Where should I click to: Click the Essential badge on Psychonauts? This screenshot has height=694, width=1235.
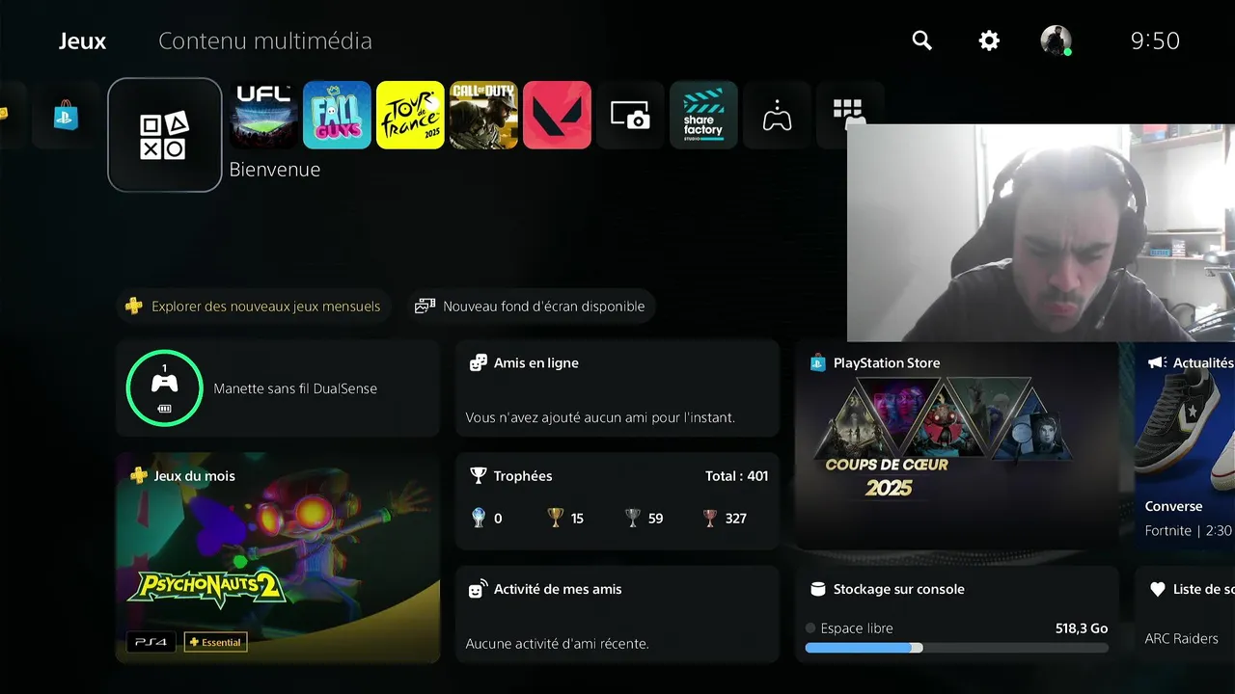pos(215,642)
